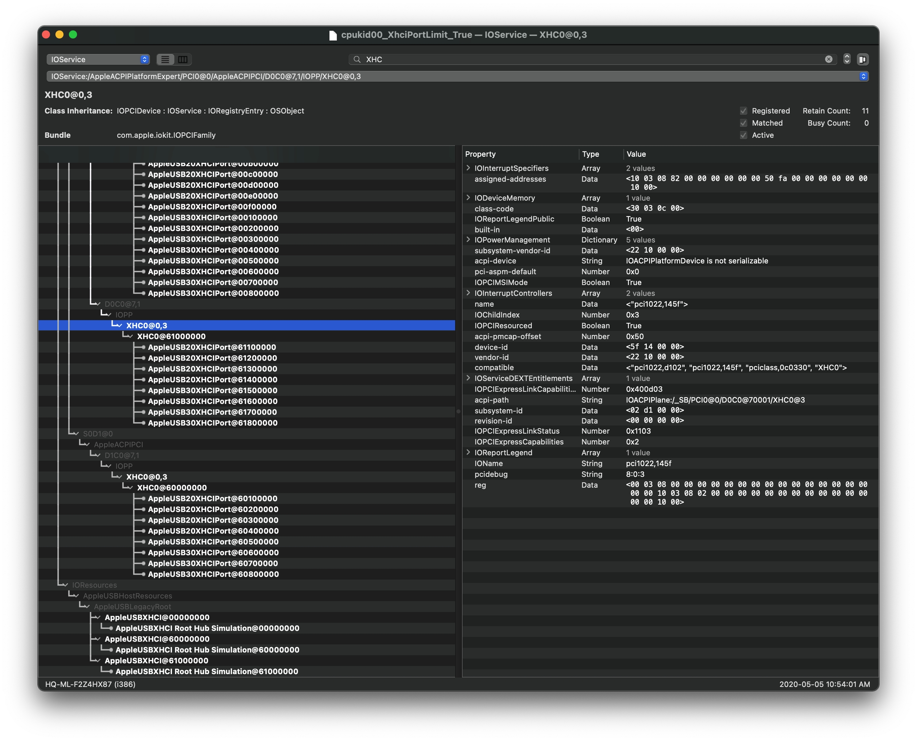
Task: Toggle the inspector sidebar panel icon
Action: [x=862, y=59]
